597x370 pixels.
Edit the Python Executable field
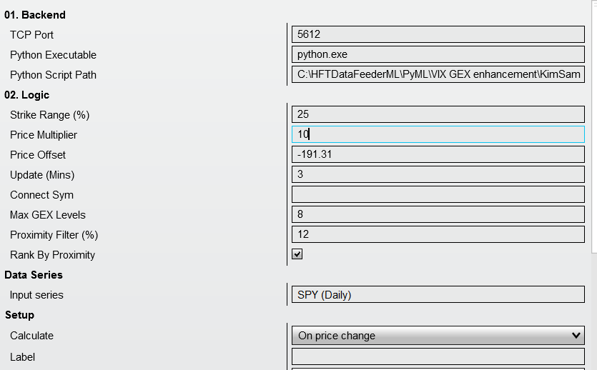click(x=438, y=54)
